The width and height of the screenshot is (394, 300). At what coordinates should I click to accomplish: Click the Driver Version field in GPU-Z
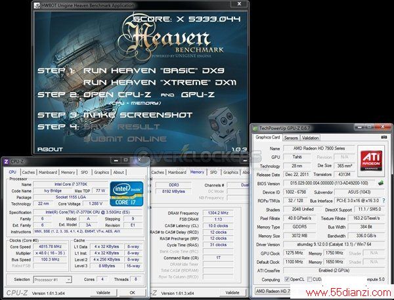point(334,244)
